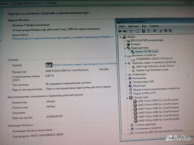Image resolution: width=194 pixels, height=145 pixels.
Task: Click the blue Help question mark icon
Action: [x=143, y=31]
